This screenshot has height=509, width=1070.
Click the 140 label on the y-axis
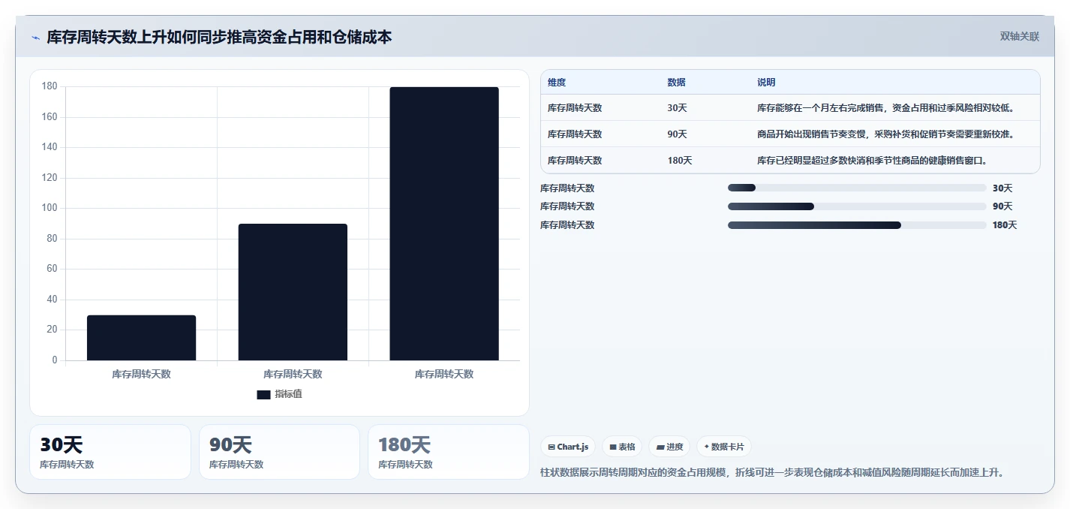click(50, 147)
